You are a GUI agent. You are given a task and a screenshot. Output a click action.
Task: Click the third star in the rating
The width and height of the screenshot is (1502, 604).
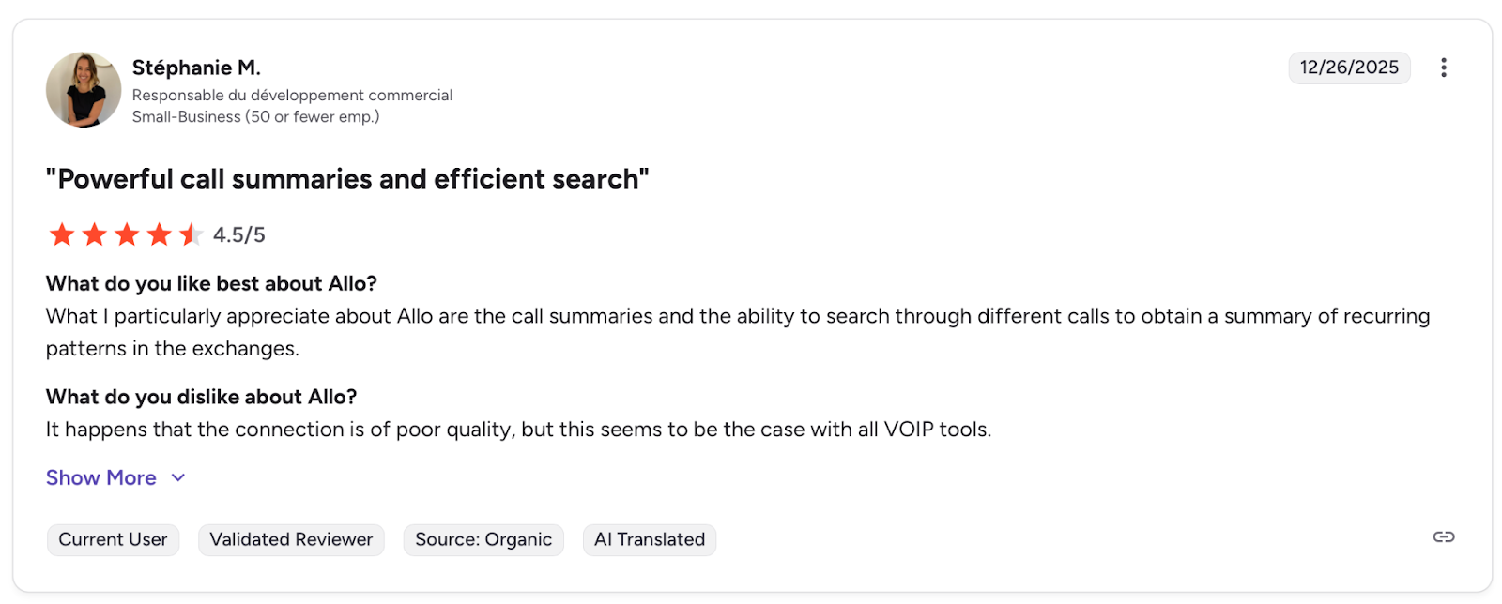click(127, 234)
